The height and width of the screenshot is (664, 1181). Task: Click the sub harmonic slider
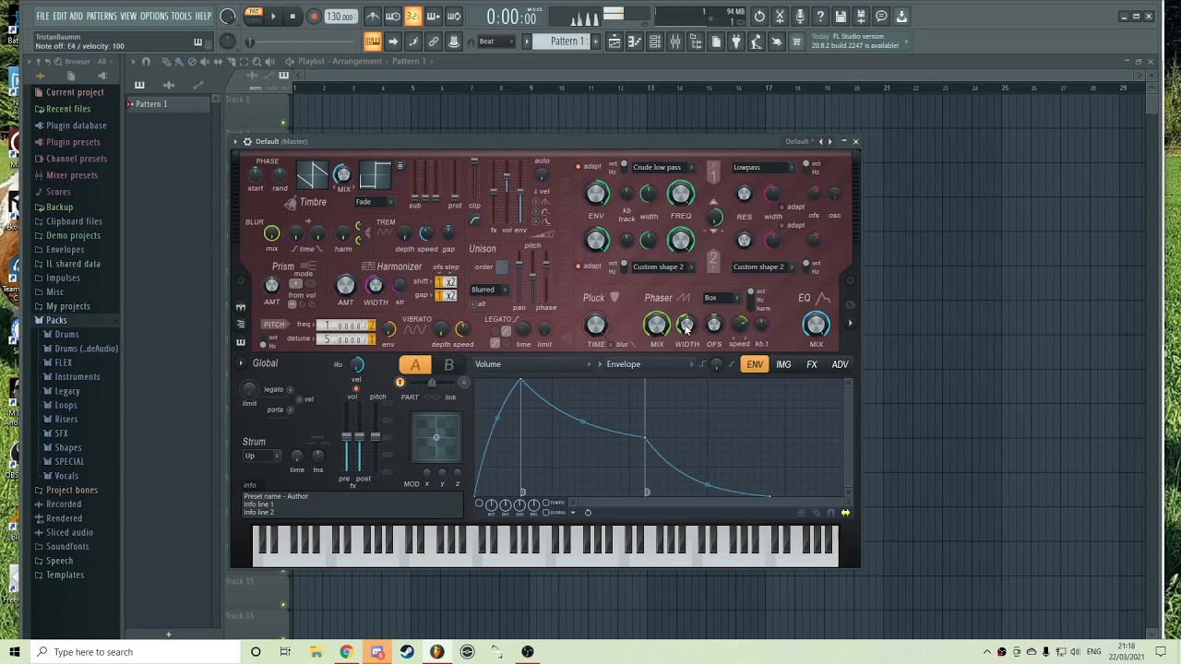click(415, 180)
